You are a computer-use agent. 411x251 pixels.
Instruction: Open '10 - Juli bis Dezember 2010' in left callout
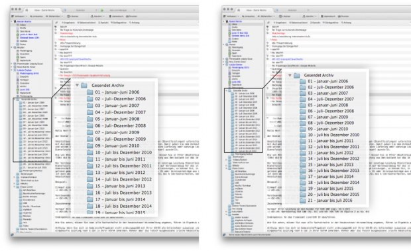pos(123,152)
